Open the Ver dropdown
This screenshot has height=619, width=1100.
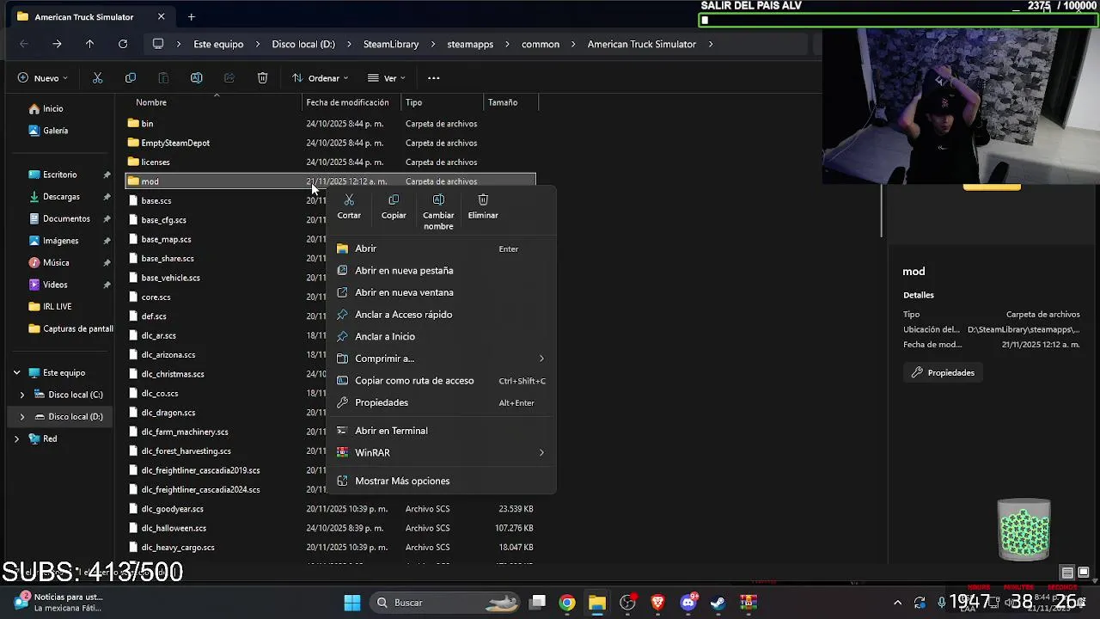click(x=386, y=78)
